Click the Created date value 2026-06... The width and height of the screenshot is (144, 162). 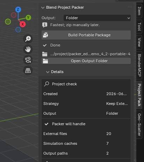tap(116, 94)
